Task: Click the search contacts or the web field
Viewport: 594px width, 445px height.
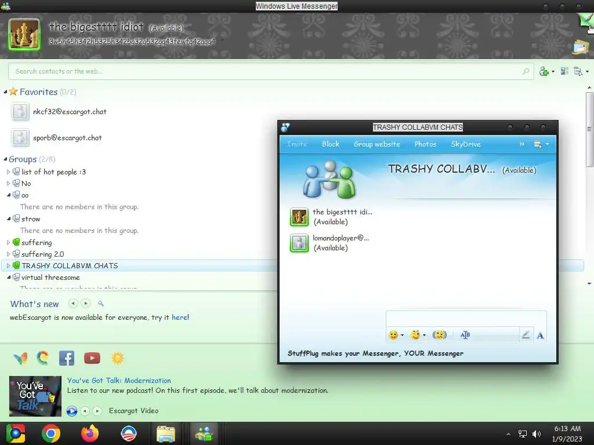Action: coord(271,71)
